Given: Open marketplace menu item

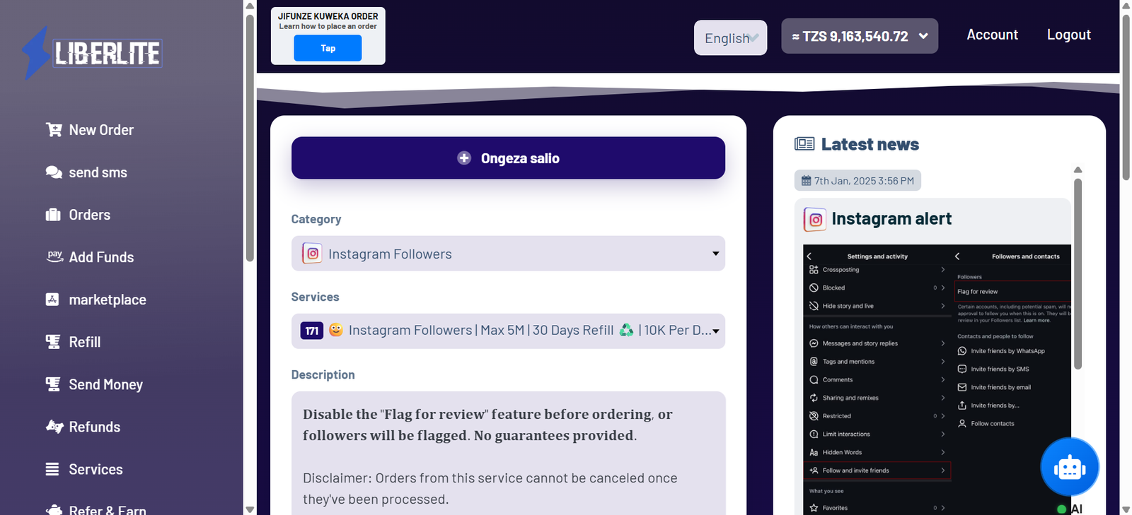Looking at the screenshot, I should [108, 300].
